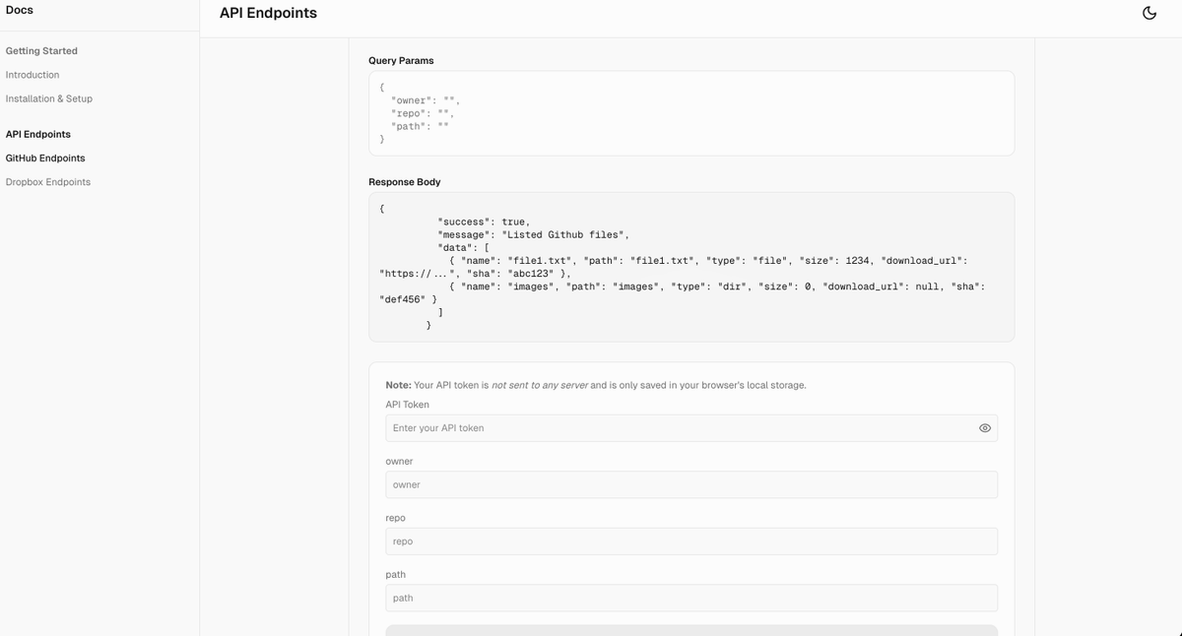This screenshot has height=636, width=1182.
Task: Click the Response Body heading
Action: click(405, 182)
